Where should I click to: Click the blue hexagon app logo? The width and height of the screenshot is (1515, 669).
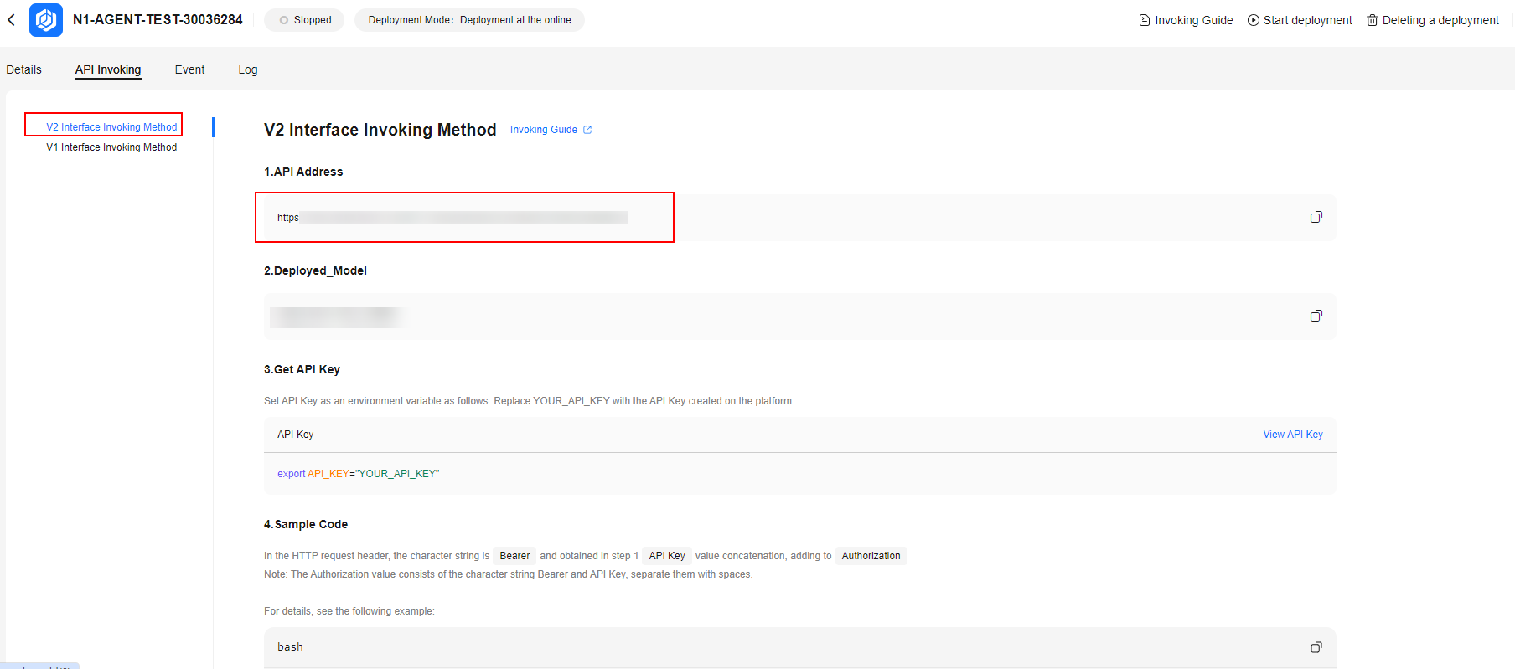pyautogui.click(x=46, y=20)
